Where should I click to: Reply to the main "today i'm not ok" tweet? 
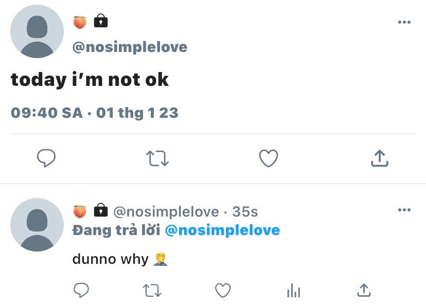tap(46, 158)
